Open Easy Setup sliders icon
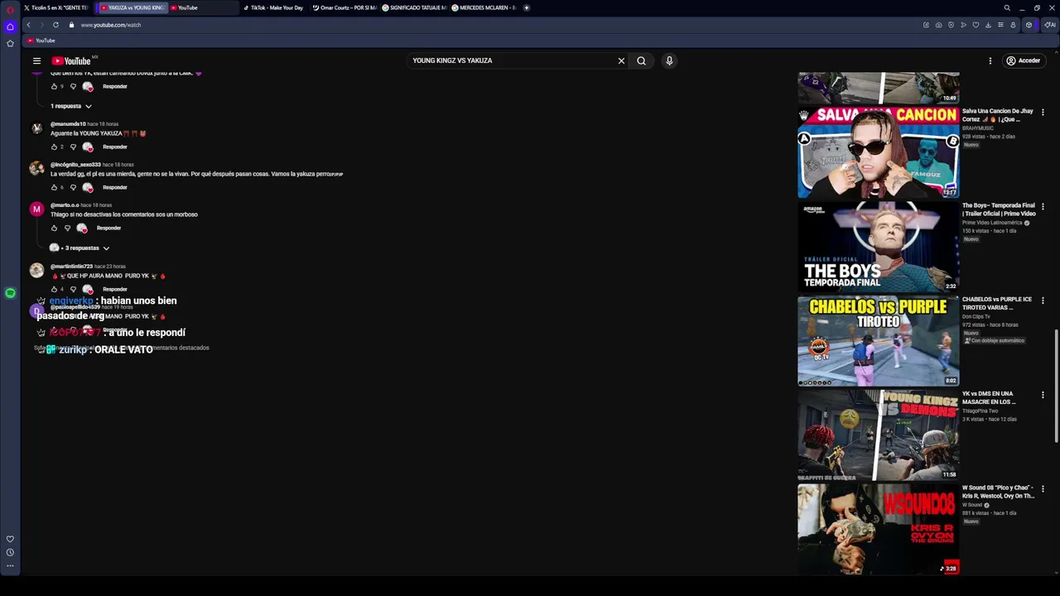 (x=1000, y=25)
